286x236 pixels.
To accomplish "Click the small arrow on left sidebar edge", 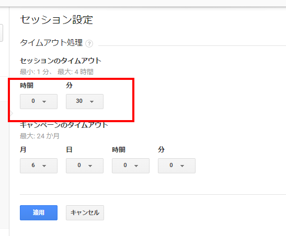I will [12, 113].
